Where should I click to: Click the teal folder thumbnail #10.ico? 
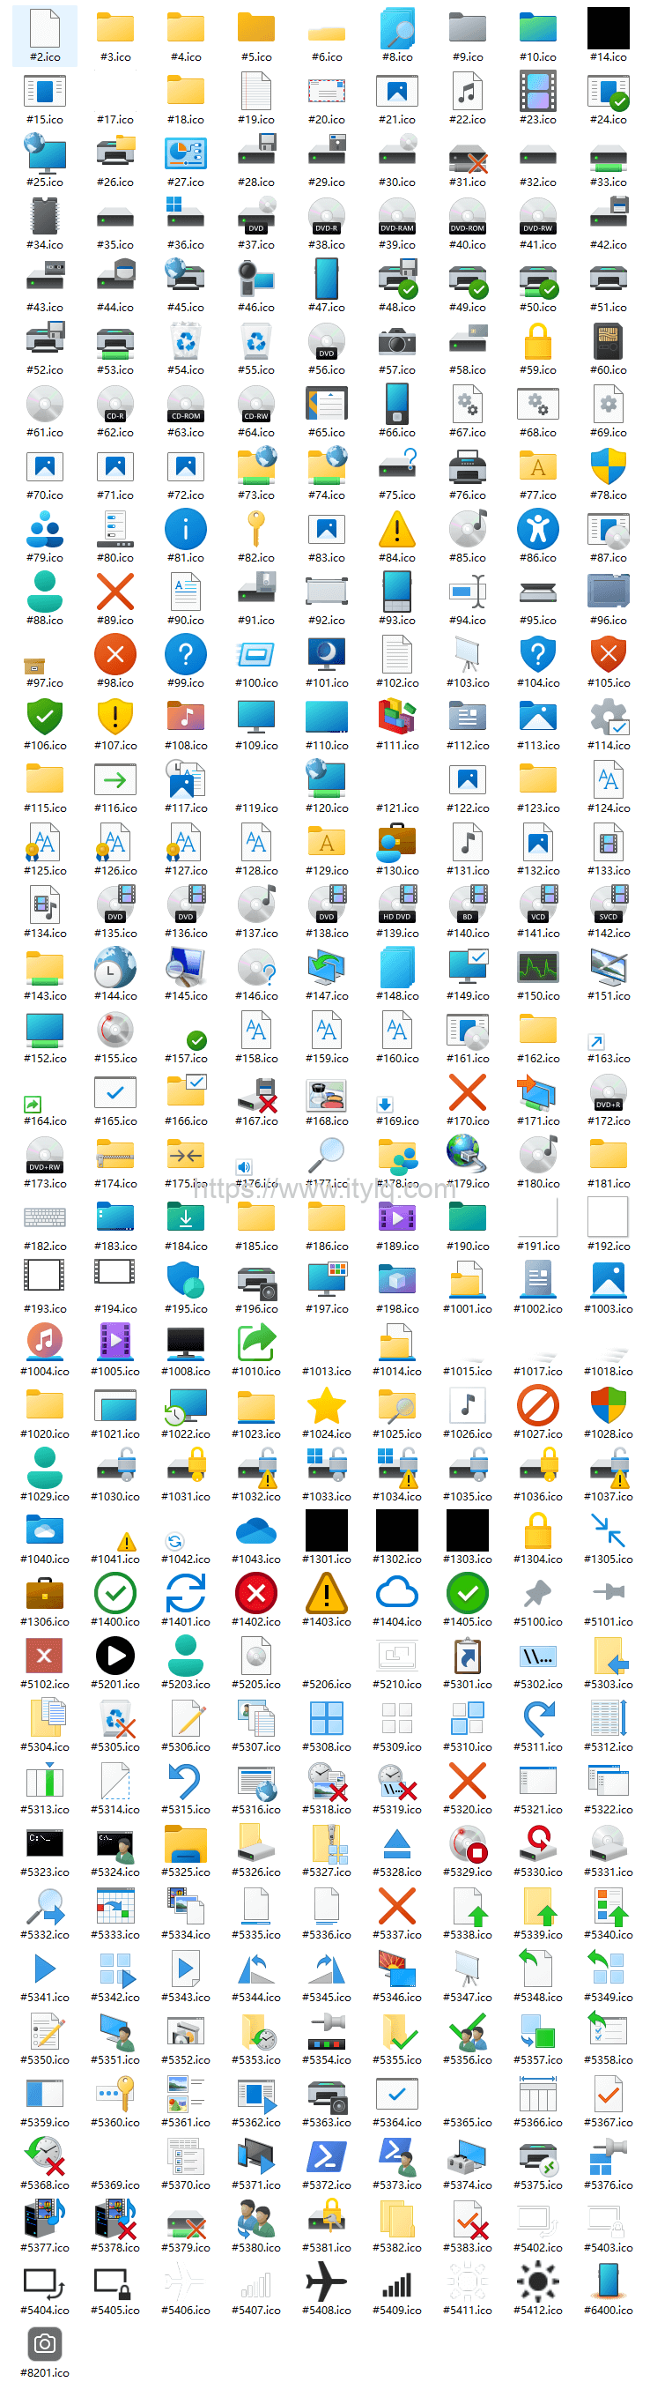click(x=537, y=27)
